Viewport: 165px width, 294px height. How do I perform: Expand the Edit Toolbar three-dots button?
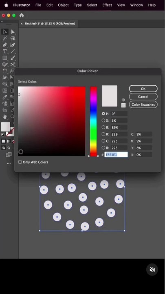point(9,163)
